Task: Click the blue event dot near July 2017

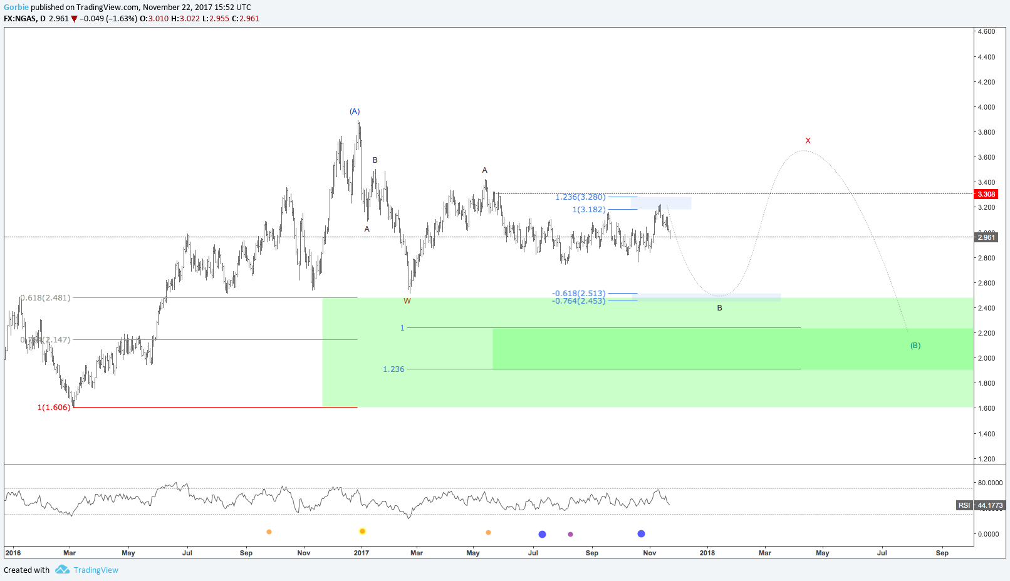Action: point(542,534)
